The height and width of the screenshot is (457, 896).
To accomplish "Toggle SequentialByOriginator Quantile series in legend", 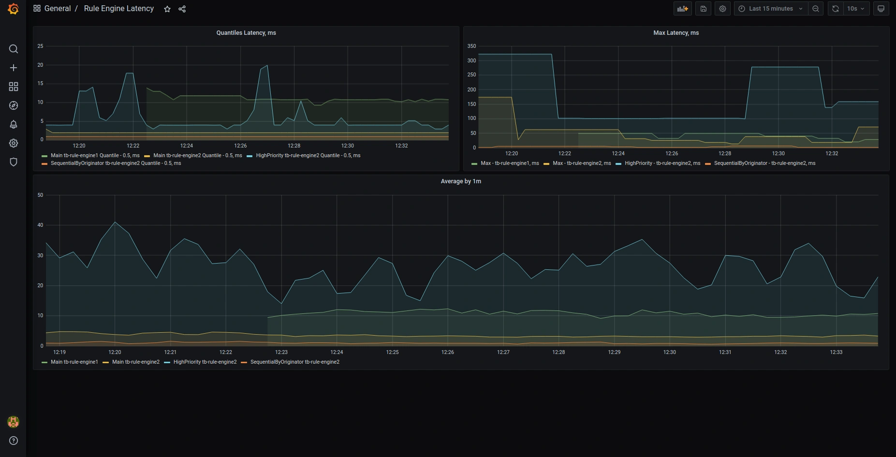I will point(116,163).
